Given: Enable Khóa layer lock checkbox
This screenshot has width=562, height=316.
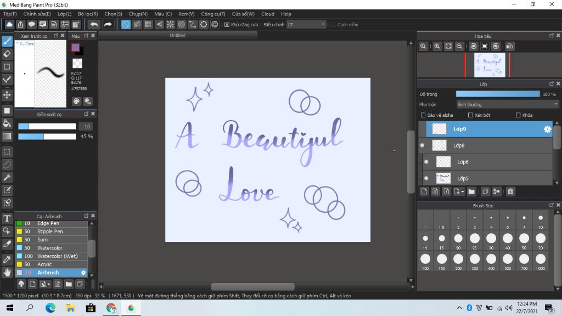Looking at the screenshot, I should (x=518, y=115).
